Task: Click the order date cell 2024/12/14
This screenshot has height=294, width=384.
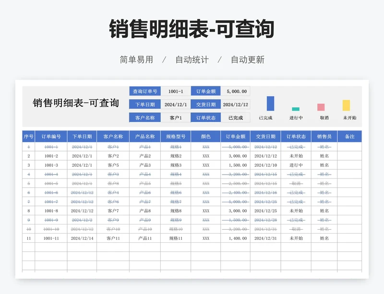Action: (x=82, y=238)
